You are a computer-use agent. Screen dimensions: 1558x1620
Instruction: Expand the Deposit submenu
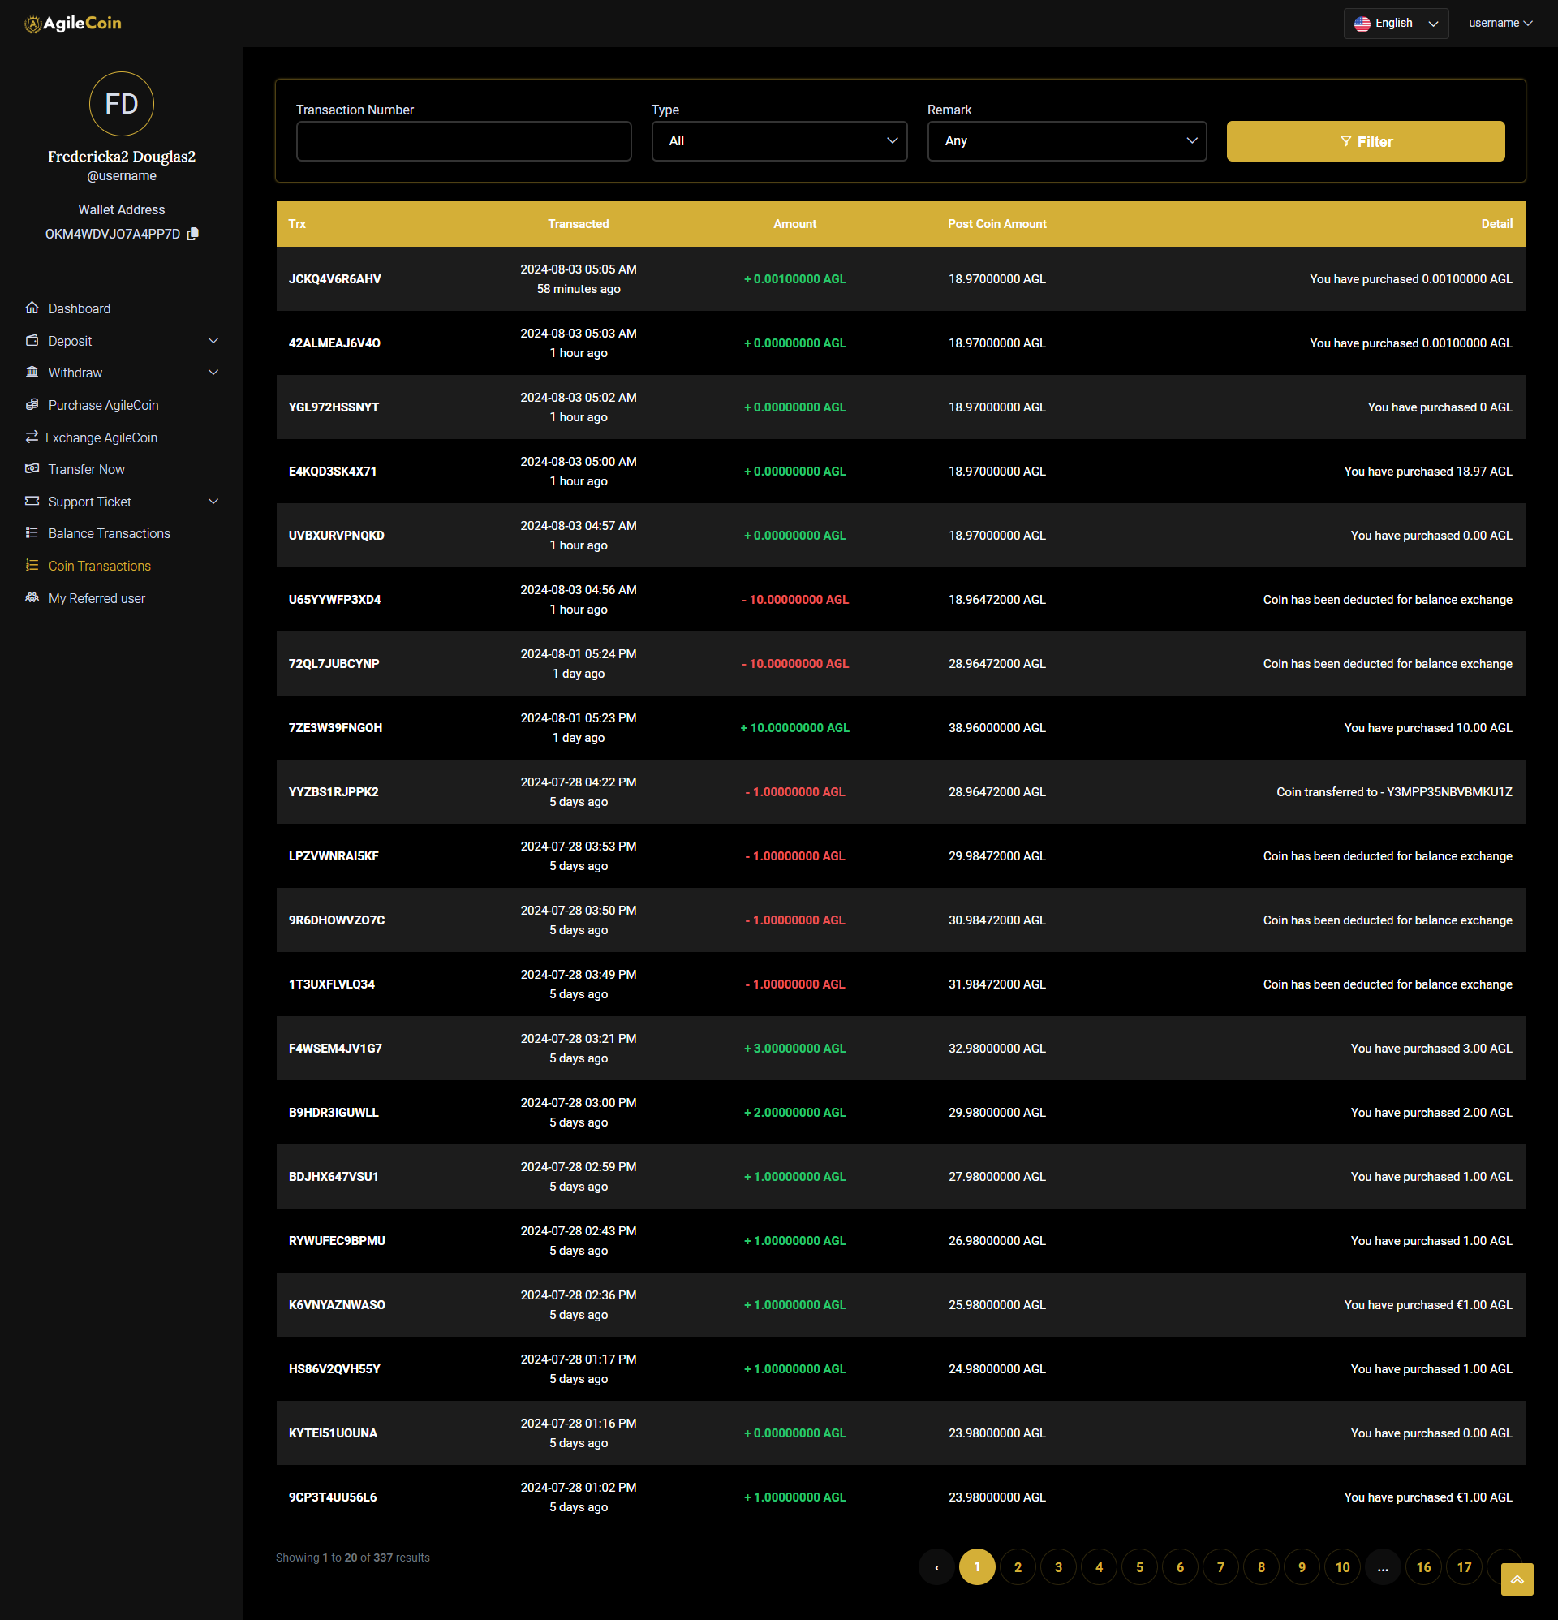[x=213, y=341]
